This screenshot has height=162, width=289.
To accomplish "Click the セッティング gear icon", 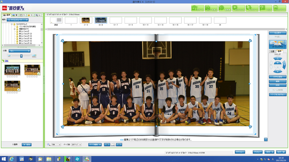I will pos(239,8).
